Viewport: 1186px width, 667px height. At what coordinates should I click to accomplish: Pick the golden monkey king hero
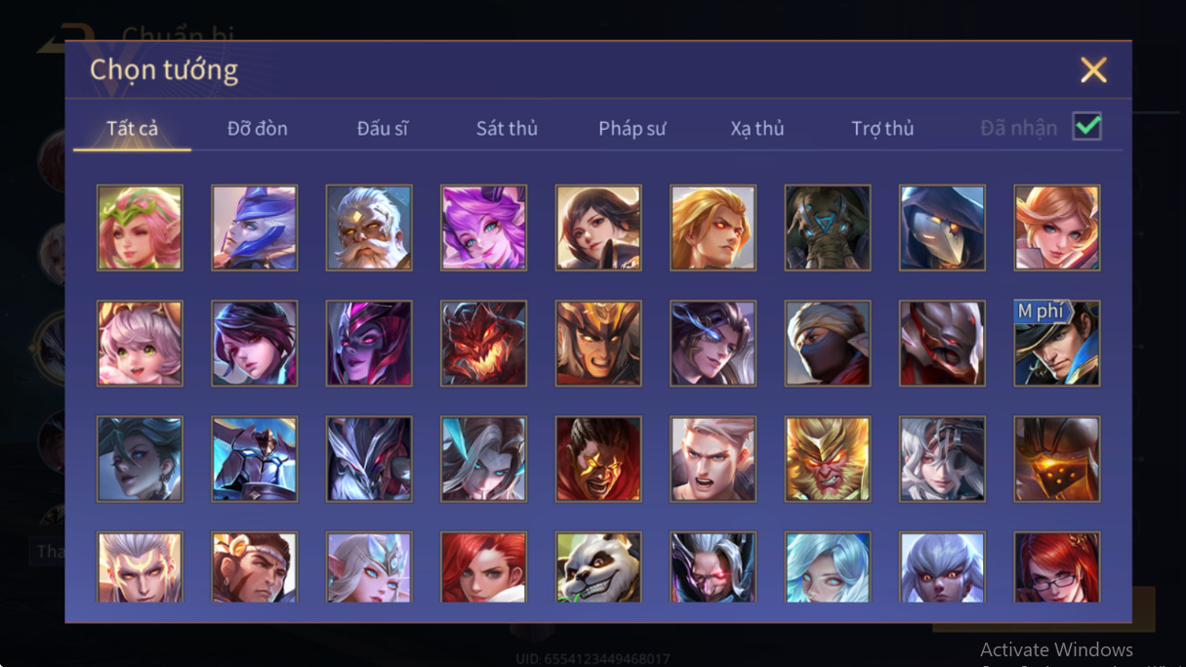pyautogui.click(x=828, y=459)
